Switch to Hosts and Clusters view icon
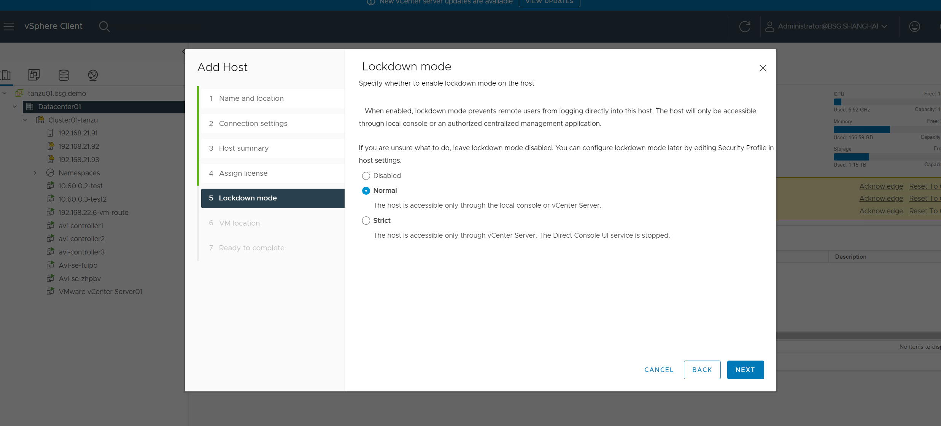This screenshot has height=426, width=941. (x=6, y=75)
